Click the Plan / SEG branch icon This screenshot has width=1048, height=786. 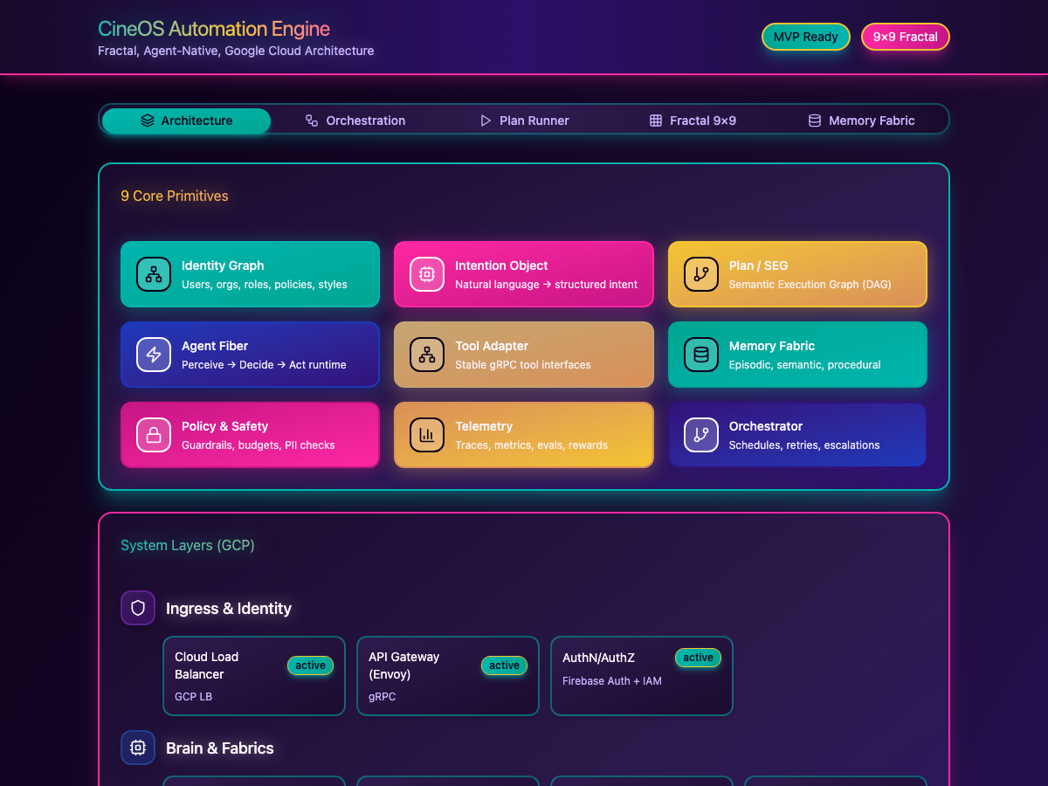(x=701, y=274)
